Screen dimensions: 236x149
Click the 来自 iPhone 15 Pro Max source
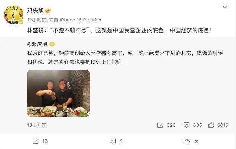[75, 20]
